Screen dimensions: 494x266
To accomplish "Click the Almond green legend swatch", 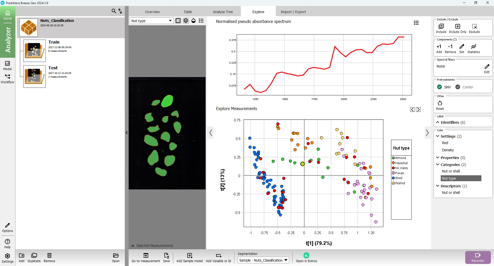I will coord(393,158).
